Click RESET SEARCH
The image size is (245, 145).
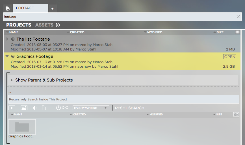[129, 108]
